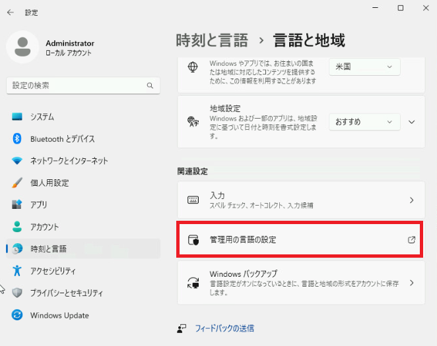Click the external link icon for 管理用の言語の設定
Image resolution: width=437 pixels, height=346 pixels.
pyautogui.click(x=411, y=240)
